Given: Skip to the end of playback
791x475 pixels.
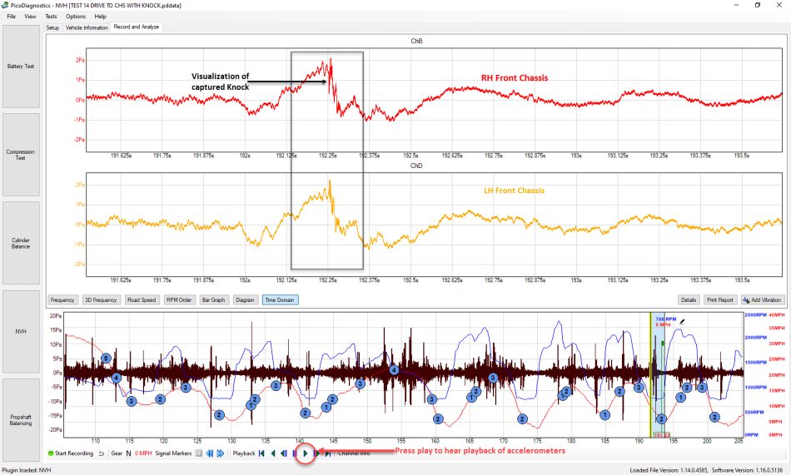Looking at the screenshot, I should pos(327,453).
